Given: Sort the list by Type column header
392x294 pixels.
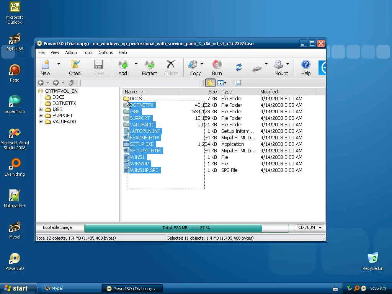Looking at the screenshot, I should [x=238, y=92].
